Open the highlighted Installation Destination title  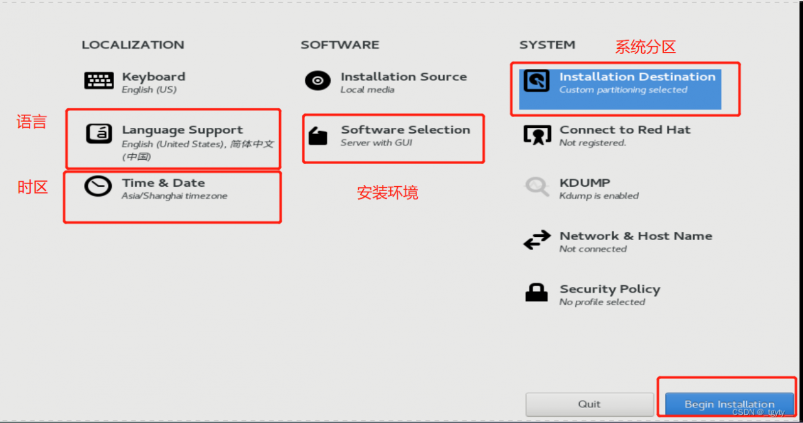point(637,77)
